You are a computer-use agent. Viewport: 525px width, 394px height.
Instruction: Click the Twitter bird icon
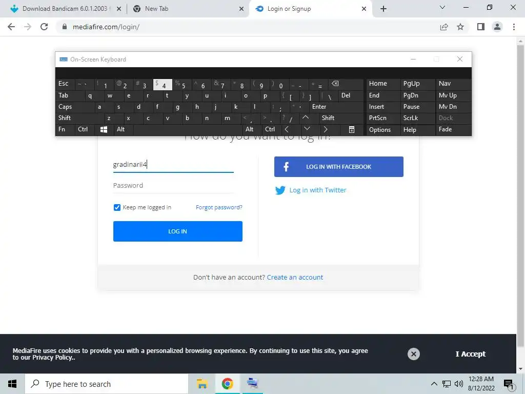point(280,190)
